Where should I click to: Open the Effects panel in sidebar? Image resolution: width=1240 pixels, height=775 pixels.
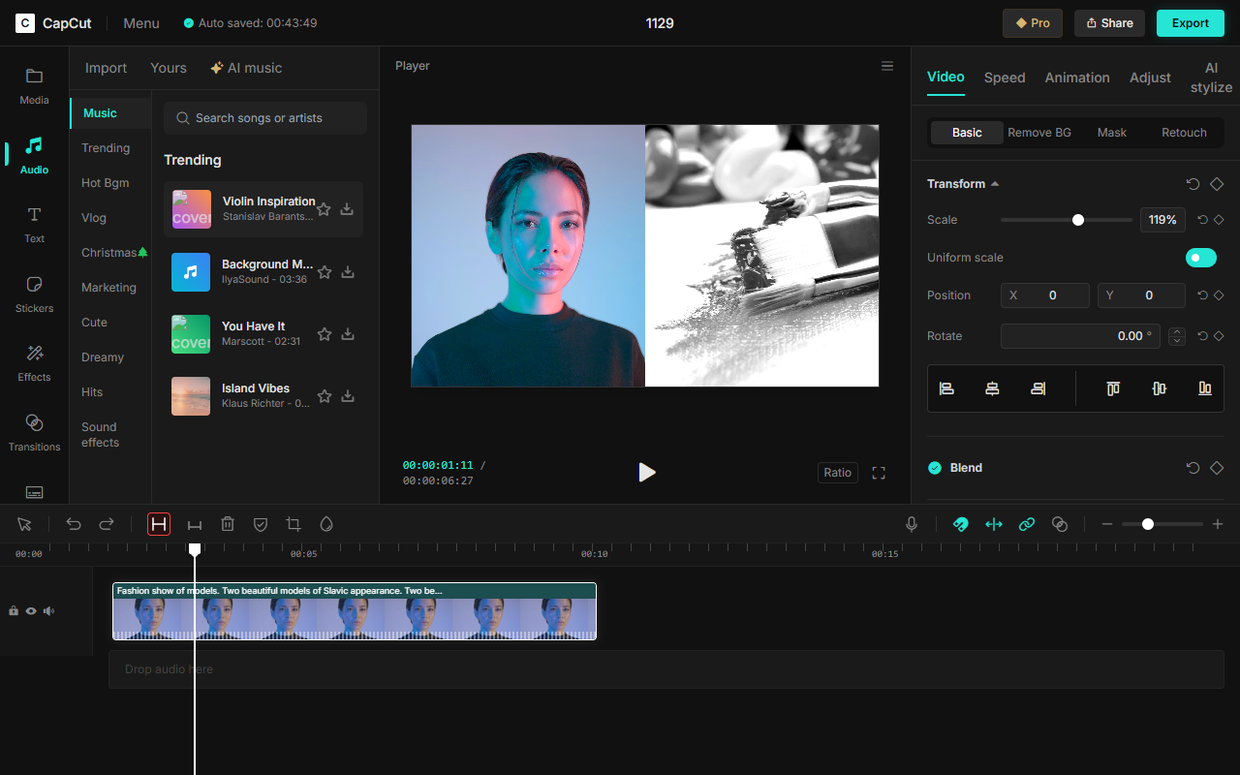pos(34,362)
